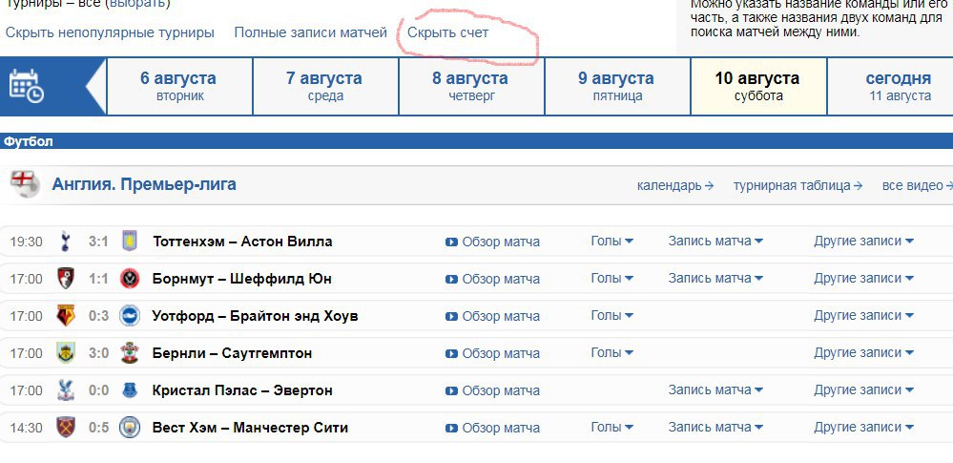
Task: Click the Bournemouth club crest
Action: tap(66, 279)
